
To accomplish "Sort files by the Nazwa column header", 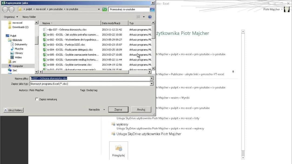I will click(x=47, y=23).
